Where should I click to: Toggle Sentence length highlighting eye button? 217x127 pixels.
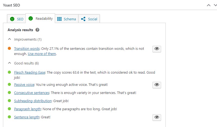point(157,117)
